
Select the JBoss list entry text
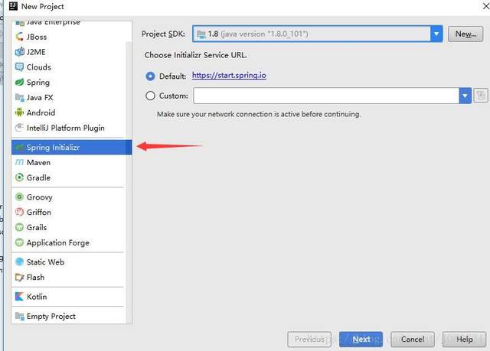[x=37, y=37]
